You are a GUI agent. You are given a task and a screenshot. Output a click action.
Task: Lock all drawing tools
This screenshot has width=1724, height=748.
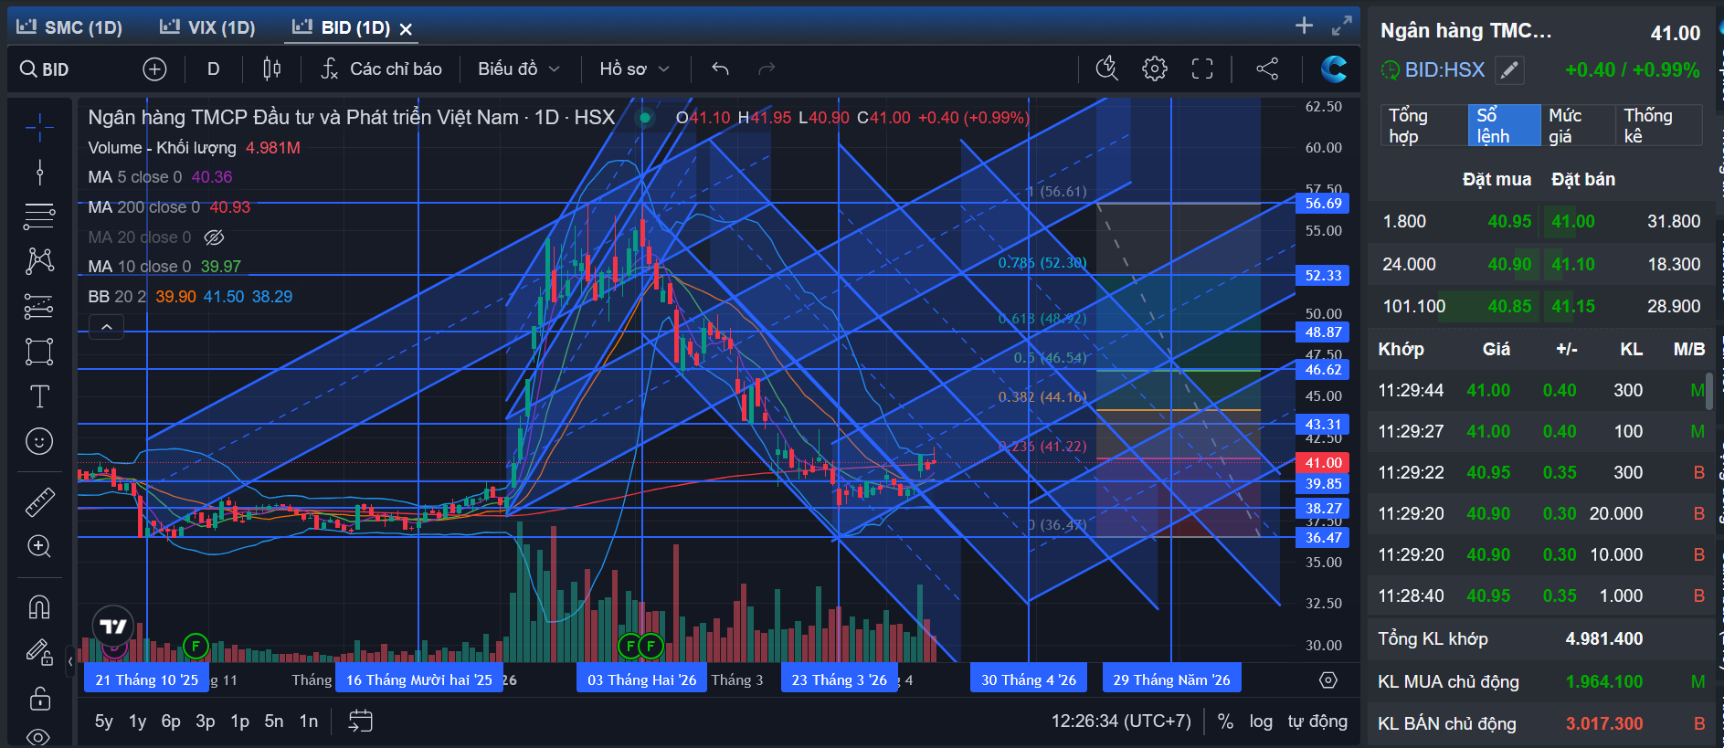pyautogui.click(x=39, y=699)
